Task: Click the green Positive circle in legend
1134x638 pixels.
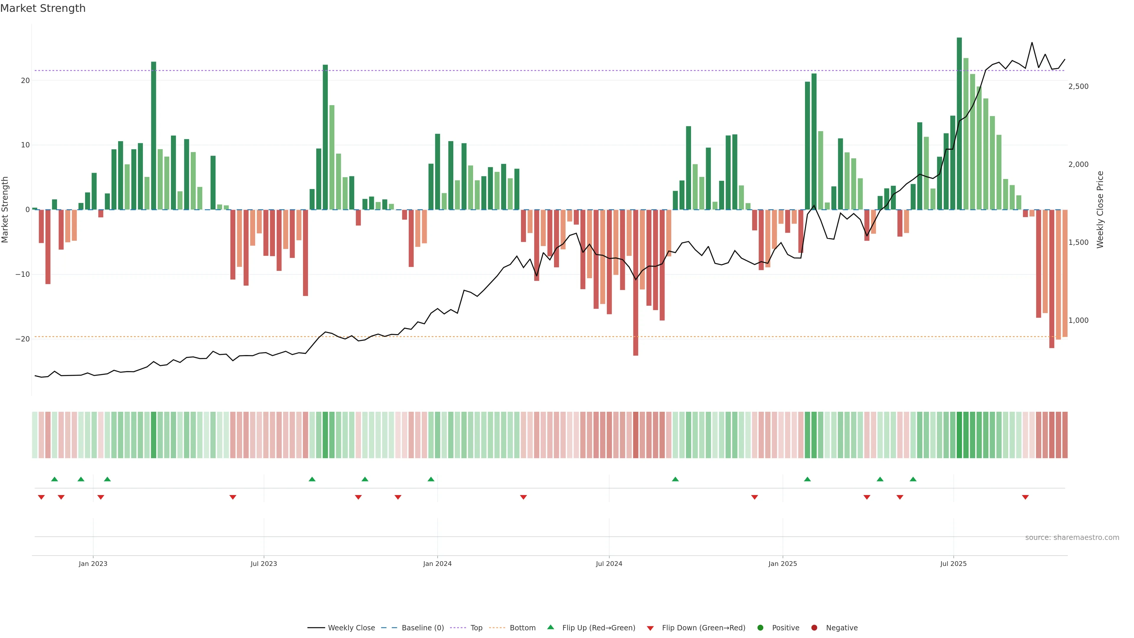Action: coord(760,628)
